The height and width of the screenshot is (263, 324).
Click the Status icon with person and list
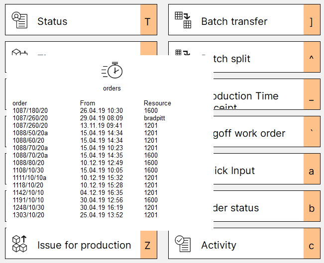pyautogui.click(x=20, y=20)
